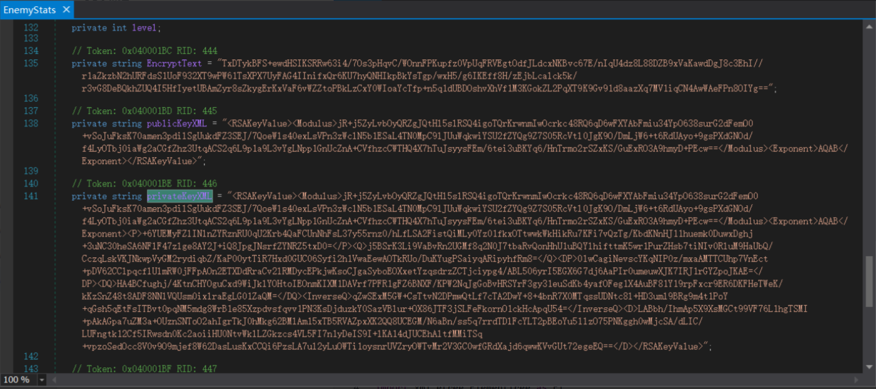The height and width of the screenshot is (389, 876).
Task: Click line number 135 in the gutter
Action: 31,63
